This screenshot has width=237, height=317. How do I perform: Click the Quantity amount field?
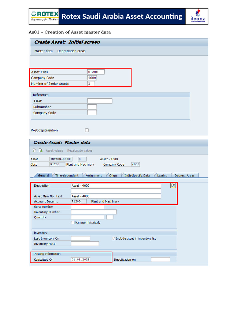pyautogui.click(x=88, y=217)
